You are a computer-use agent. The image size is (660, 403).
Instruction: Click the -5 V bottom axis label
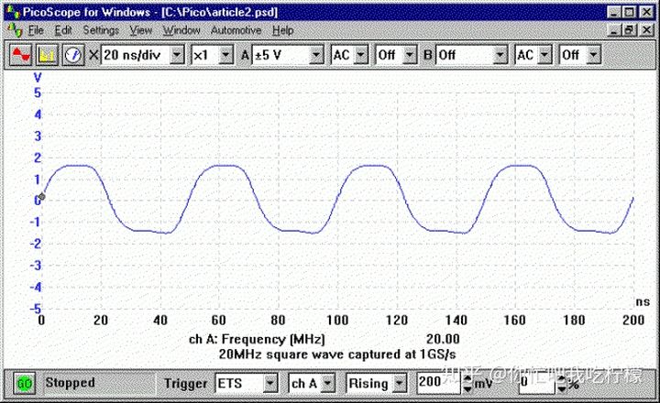(x=36, y=309)
